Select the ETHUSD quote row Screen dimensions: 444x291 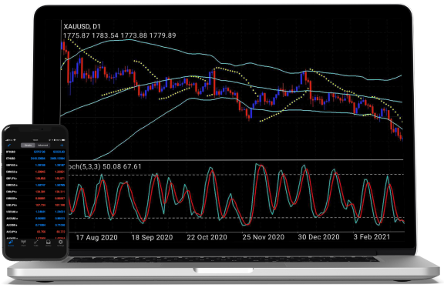[x=35, y=159]
